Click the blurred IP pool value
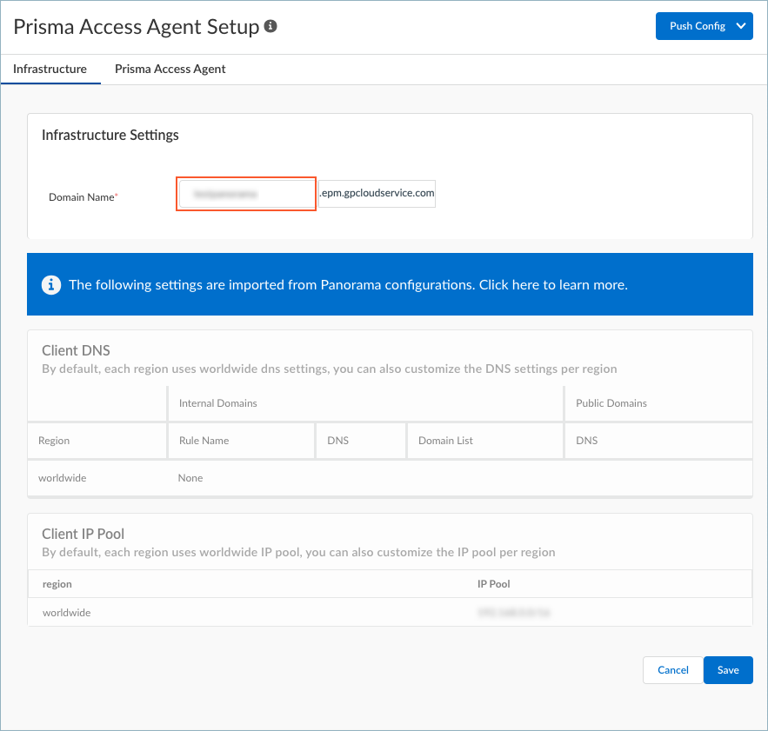The height and width of the screenshot is (731, 768). tap(514, 613)
